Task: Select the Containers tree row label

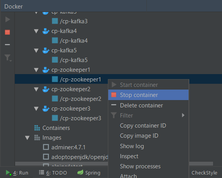Action: [x=56, y=128]
